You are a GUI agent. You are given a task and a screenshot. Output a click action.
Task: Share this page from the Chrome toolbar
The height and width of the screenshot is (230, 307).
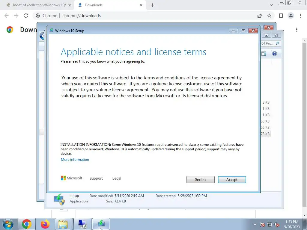pyautogui.click(x=260, y=16)
